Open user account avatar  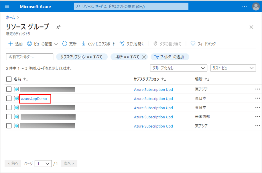pyautogui.click(x=255, y=6)
